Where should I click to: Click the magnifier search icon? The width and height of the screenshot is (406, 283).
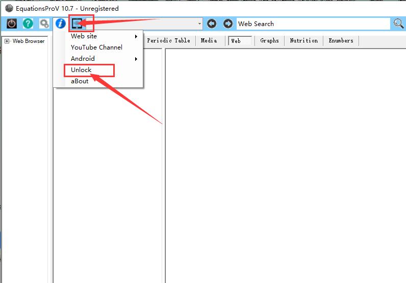tap(398, 23)
